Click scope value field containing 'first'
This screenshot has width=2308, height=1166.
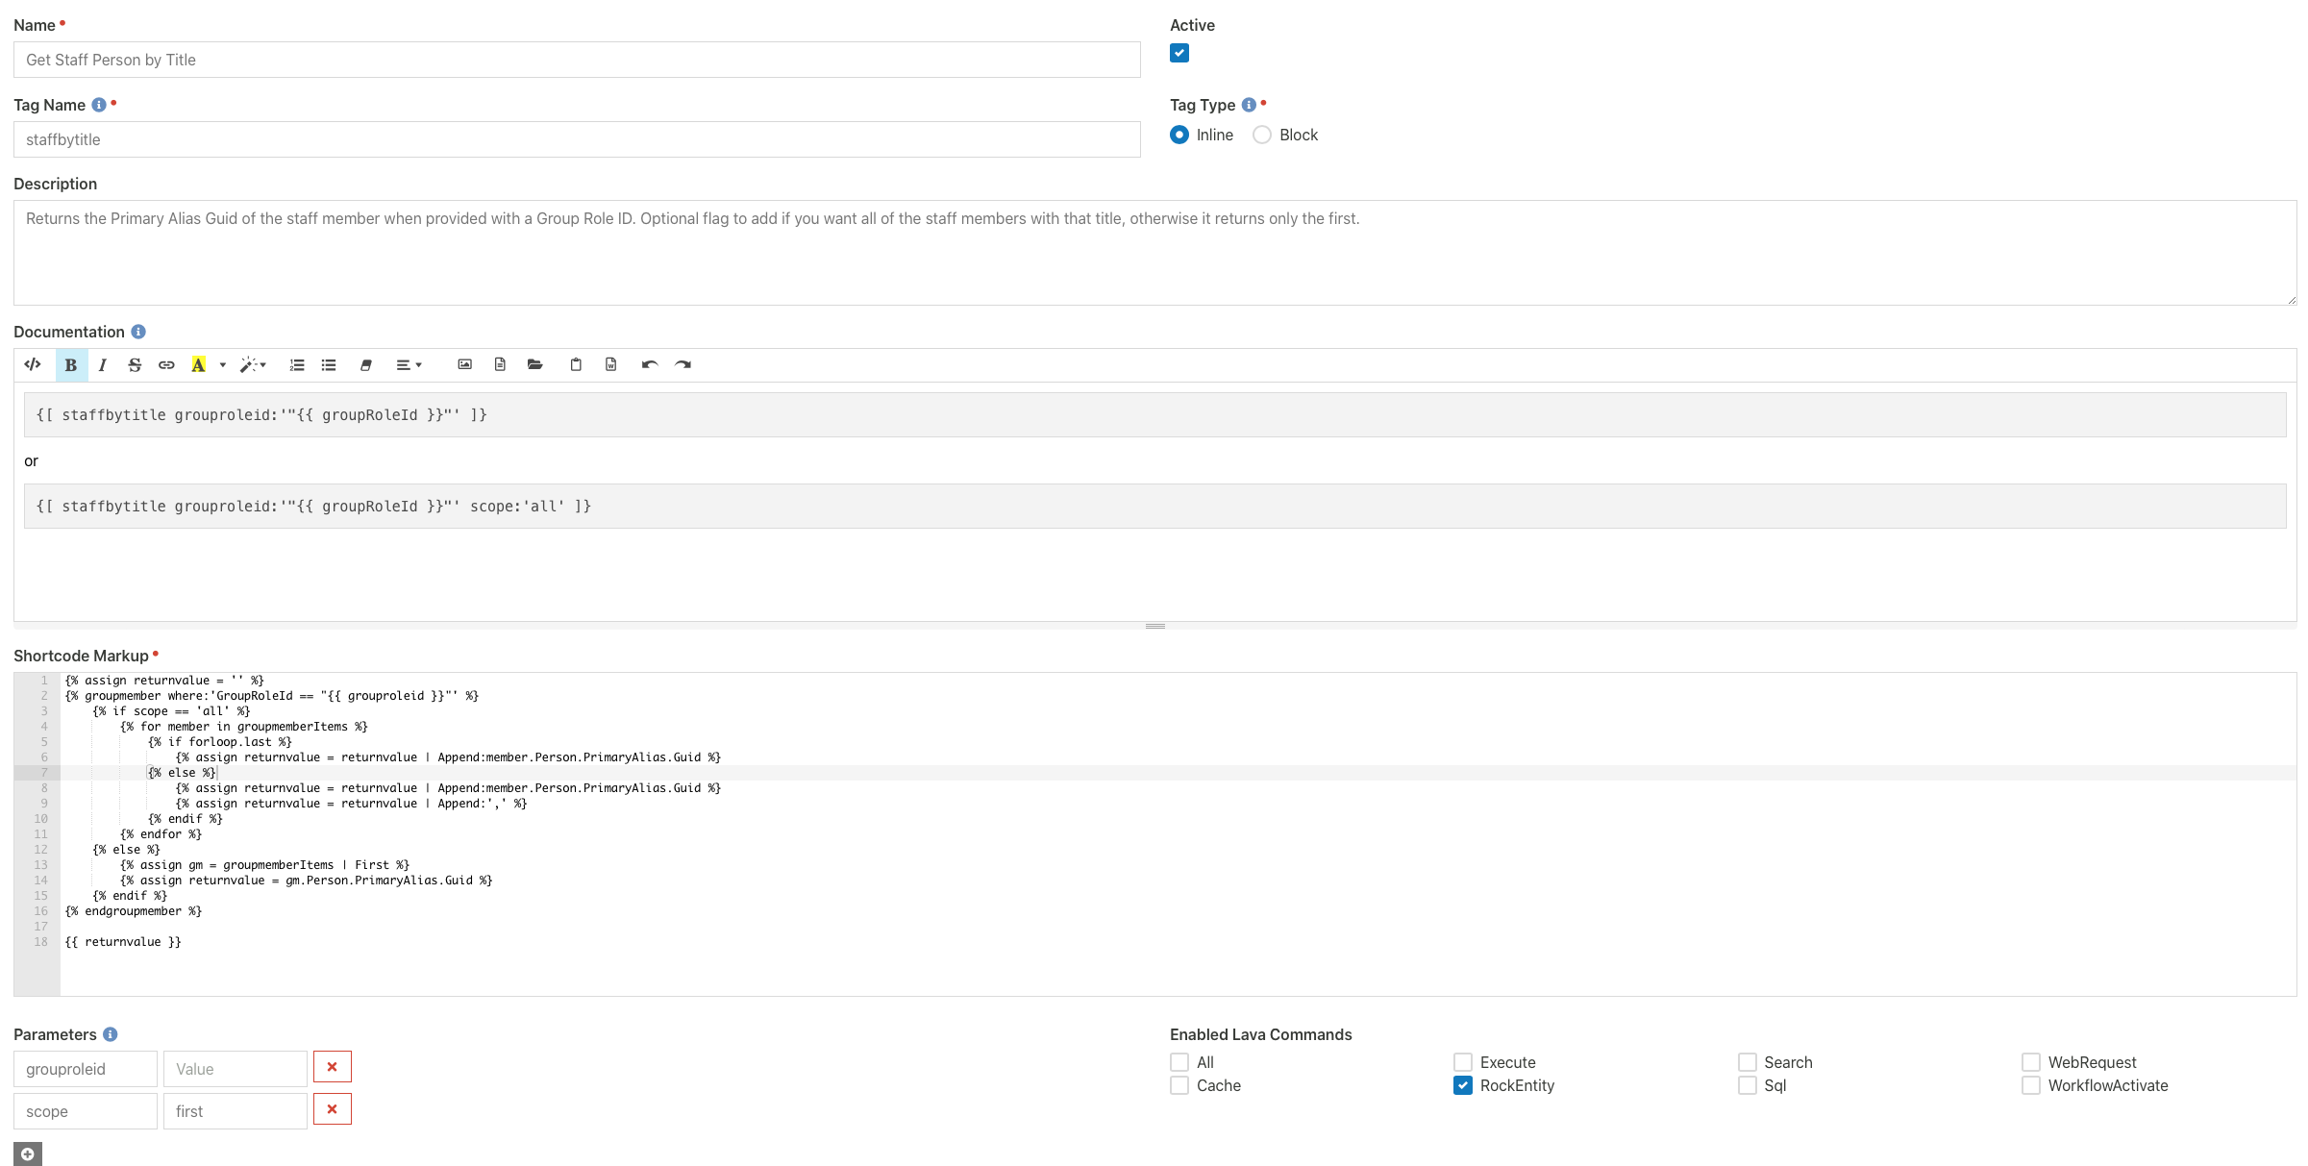pos(236,1111)
